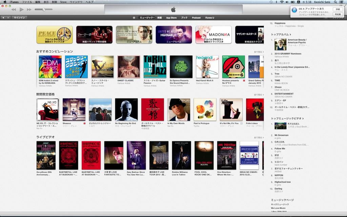Image resolution: width=347 pixels, height=217 pixels.
Task: Open the Podcast store tab
Action: coord(196,18)
